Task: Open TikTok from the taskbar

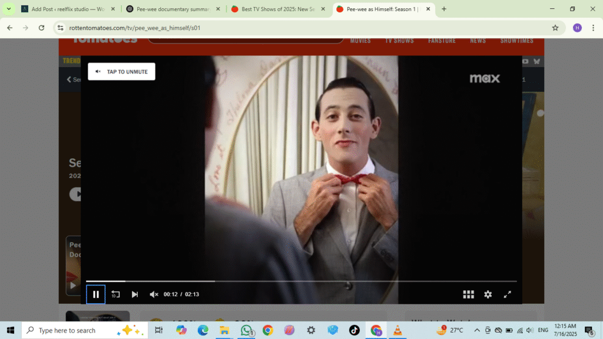Action: [354, 330]
